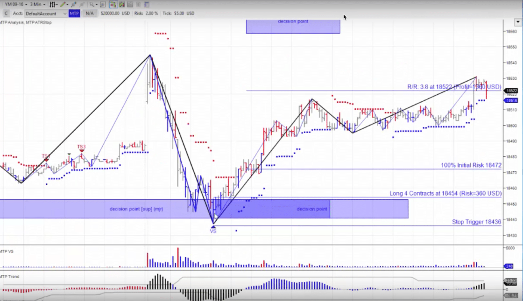Viewport: 523px width, 301px height.
Task: Toggle the blue MTP mode button
Action: pos(74,13)
